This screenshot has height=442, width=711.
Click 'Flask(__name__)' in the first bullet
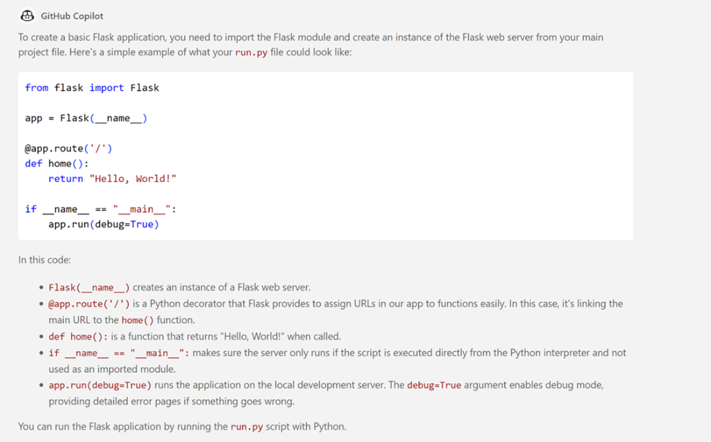coord(89,288)
